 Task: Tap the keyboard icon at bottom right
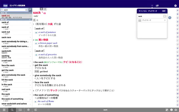tap(176, 110)
